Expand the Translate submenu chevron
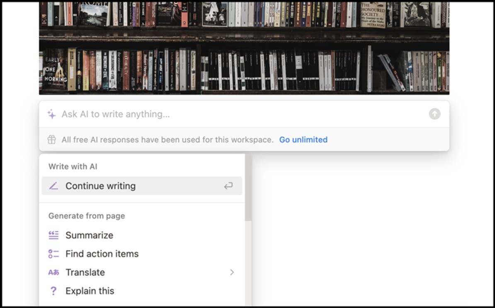 232,272
